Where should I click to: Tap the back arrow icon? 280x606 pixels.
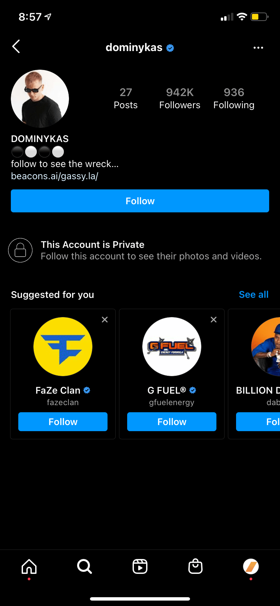point(16,47)
